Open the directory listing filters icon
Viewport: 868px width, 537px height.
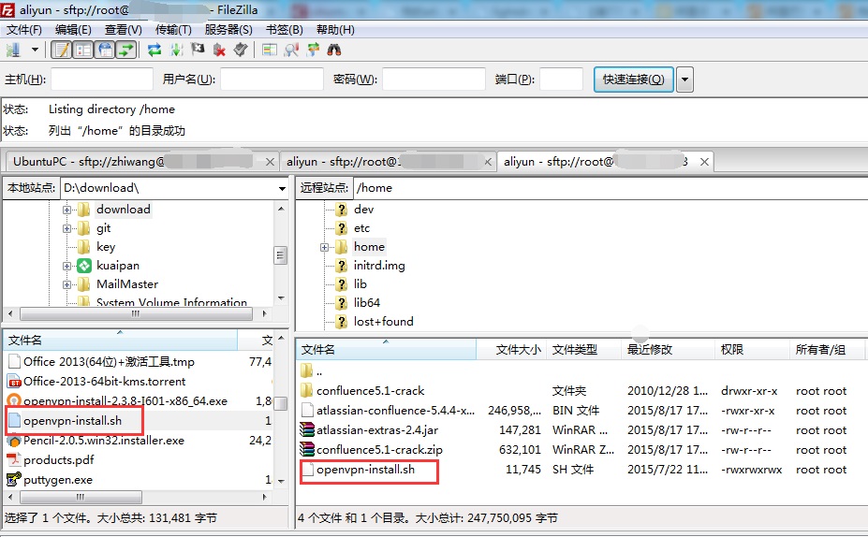[x=270, y=50]
